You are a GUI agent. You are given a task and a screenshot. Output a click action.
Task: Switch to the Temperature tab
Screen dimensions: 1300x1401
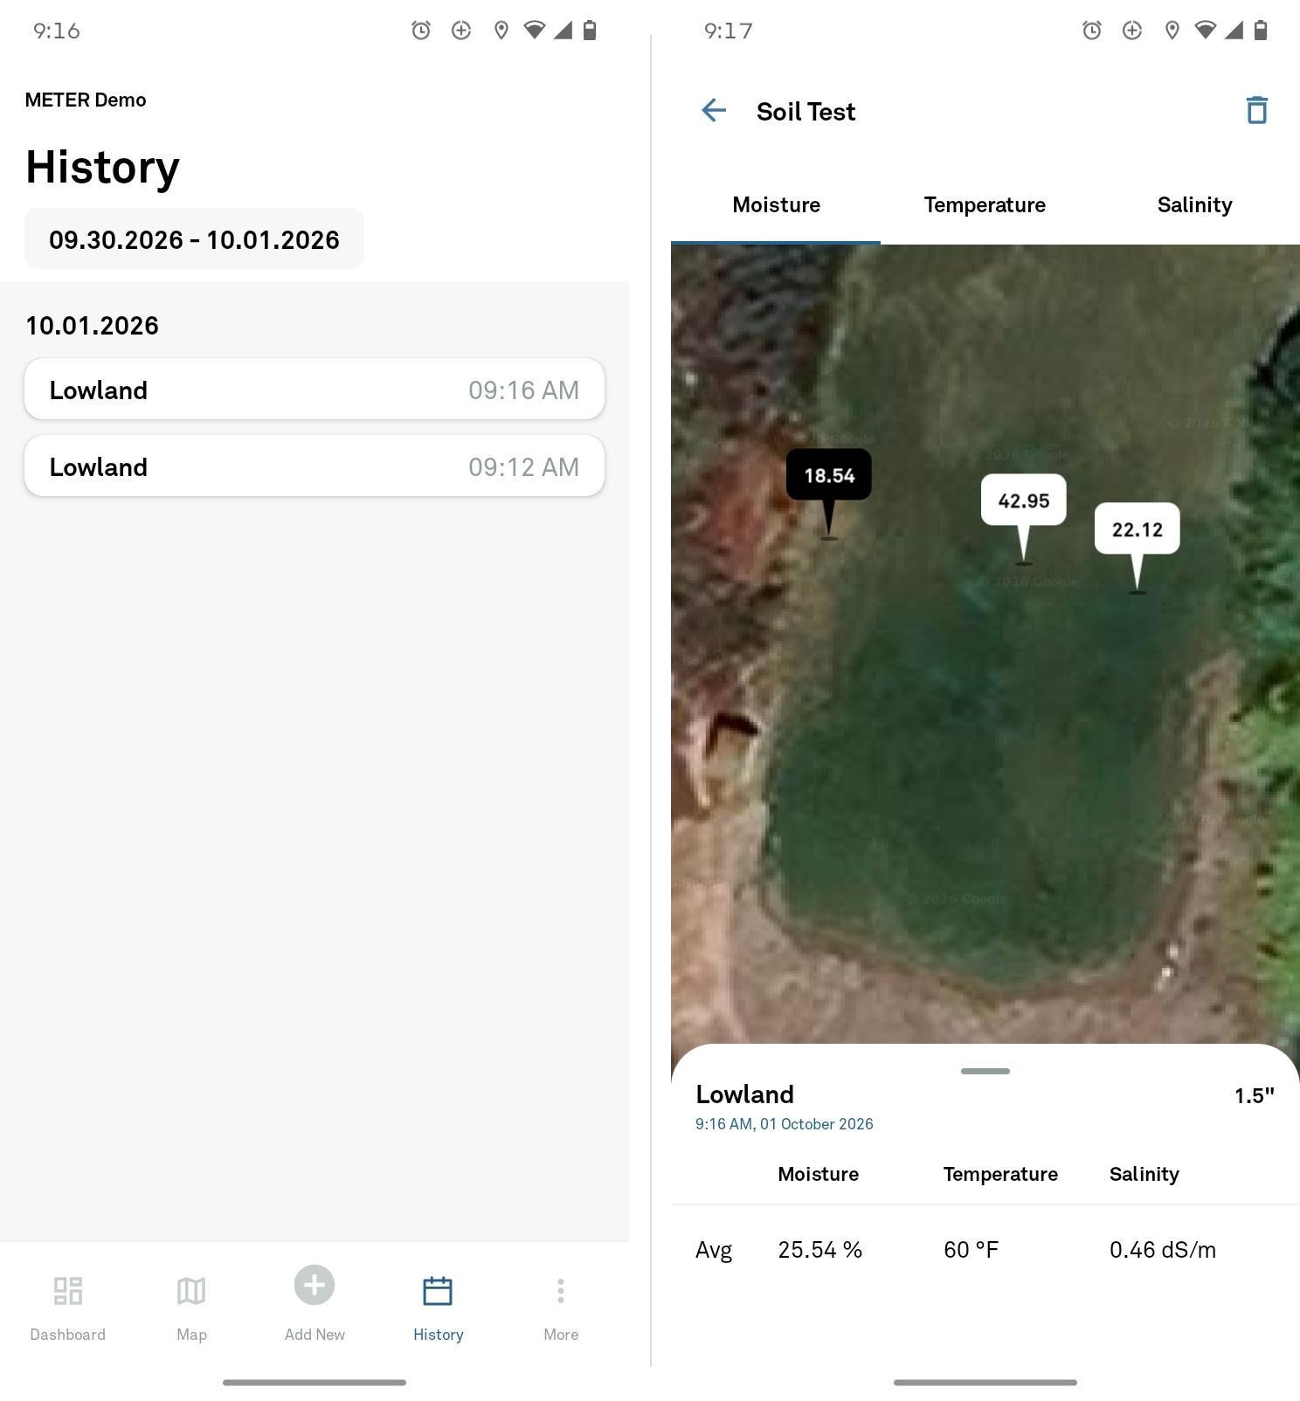[985, 205]
